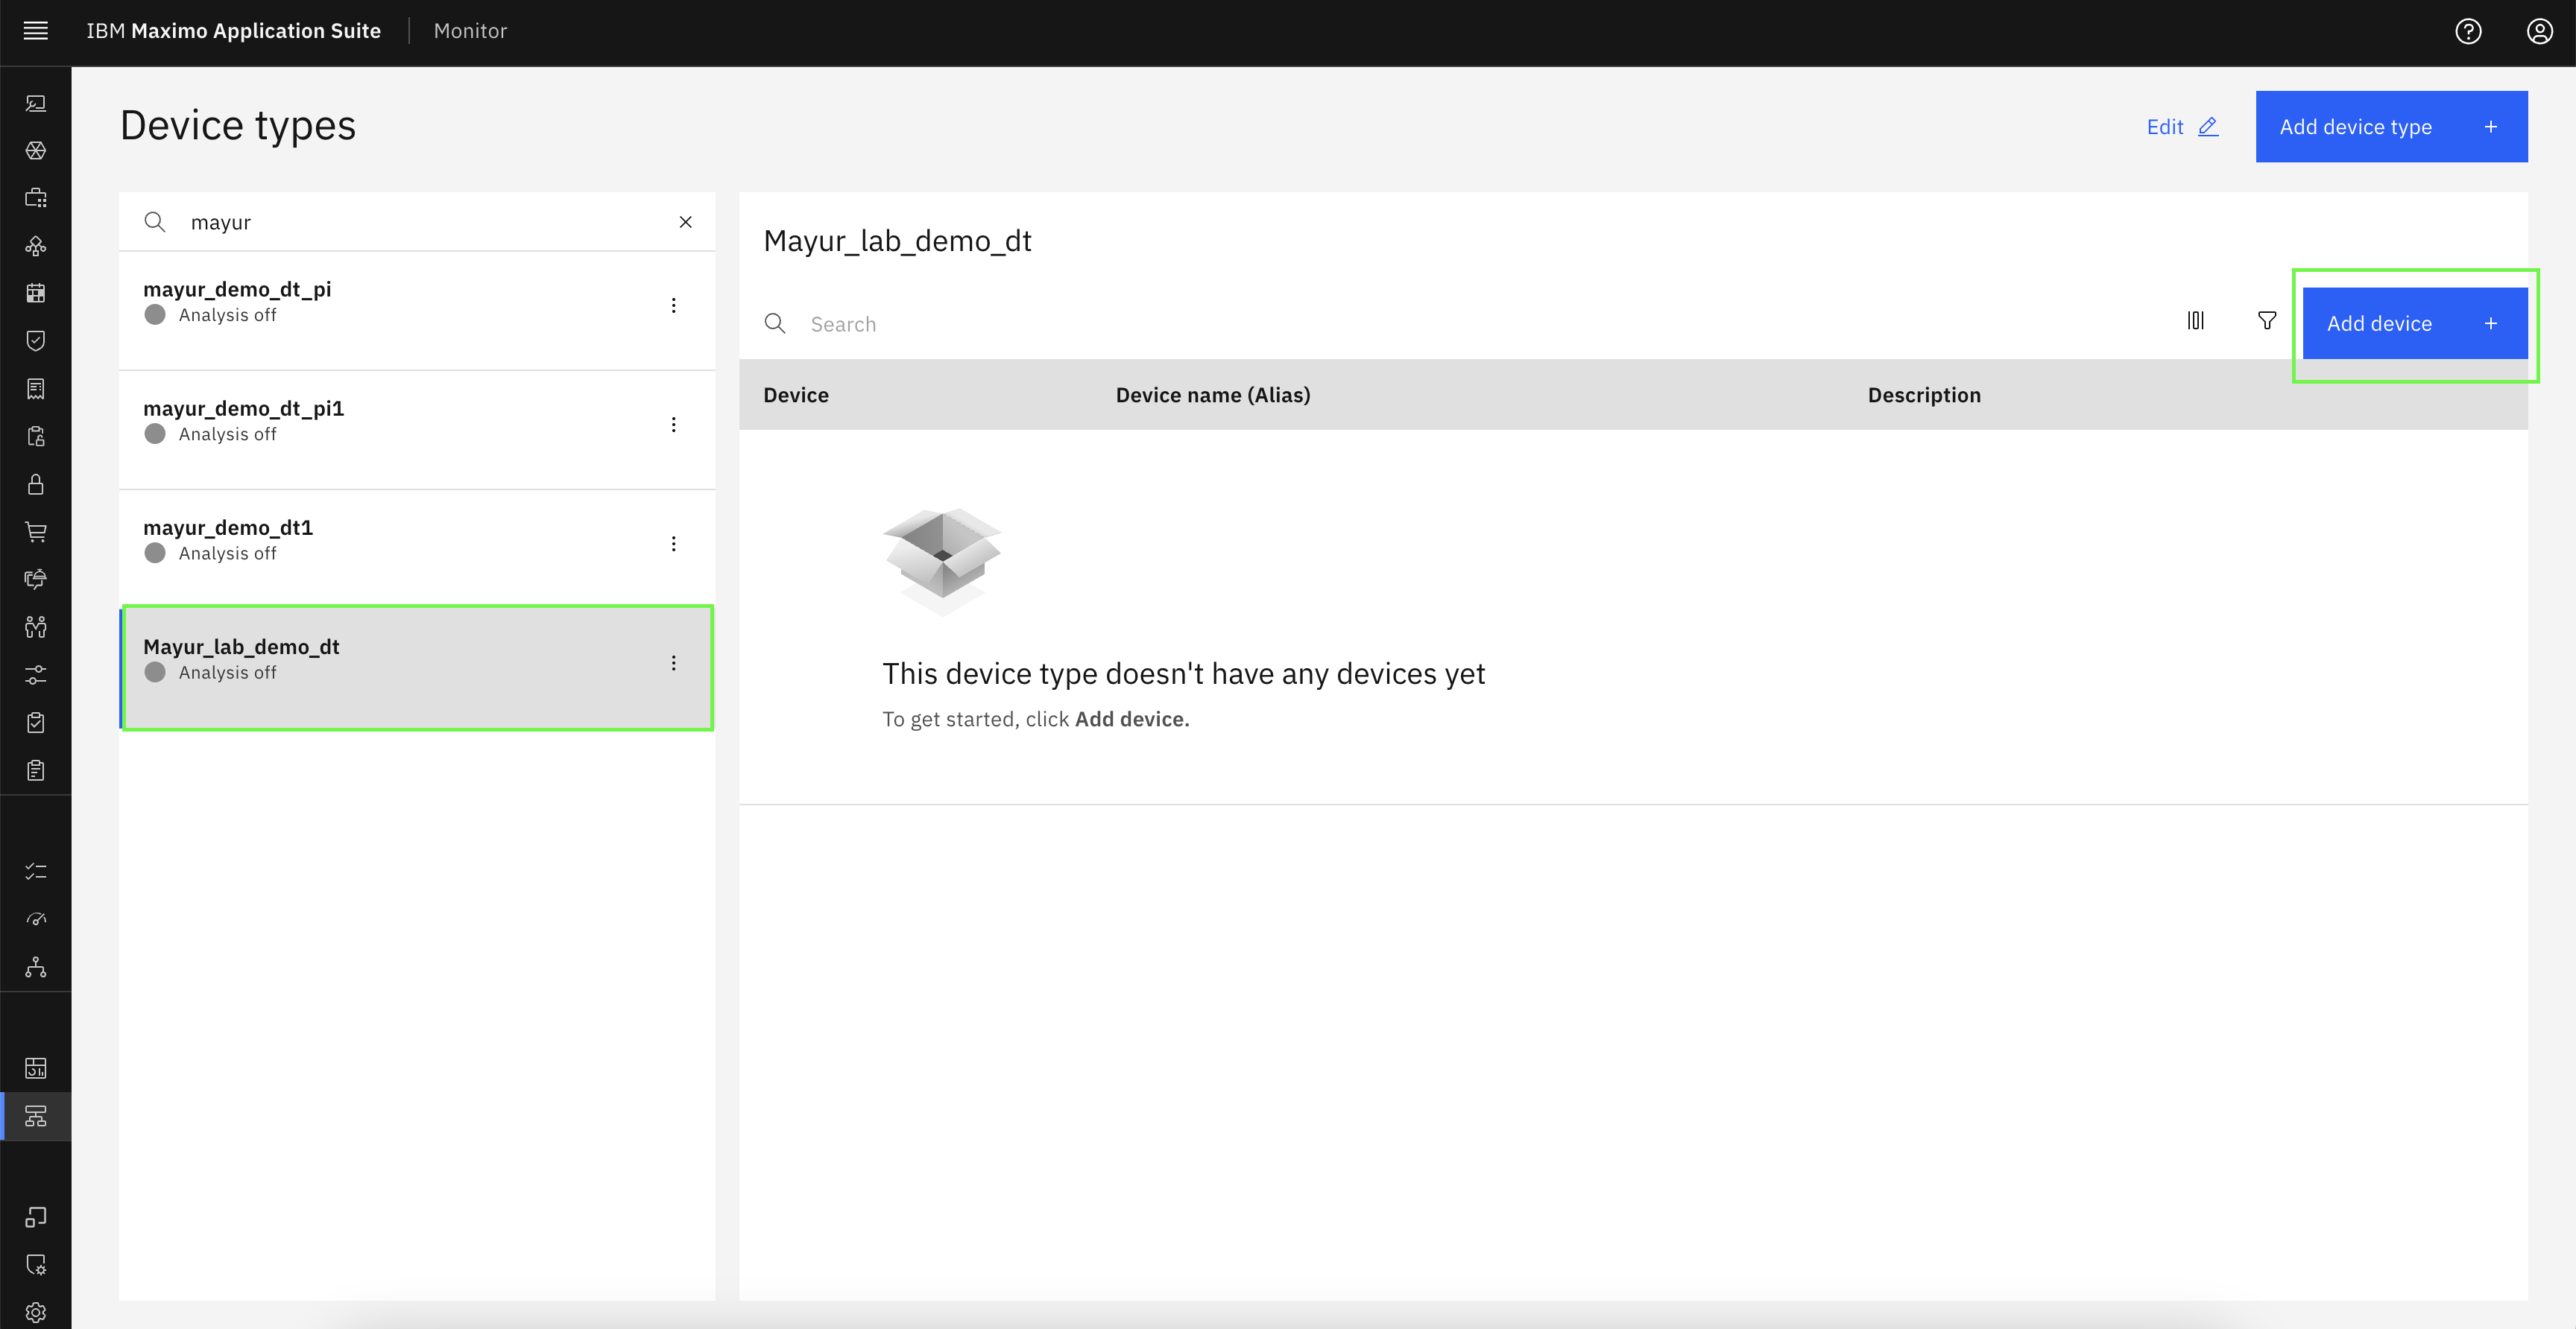Image resolution: width=2576 pixels, height=1329 pixels.
Task: Open the hamburger navigation menu
Action: click(36, 31)
